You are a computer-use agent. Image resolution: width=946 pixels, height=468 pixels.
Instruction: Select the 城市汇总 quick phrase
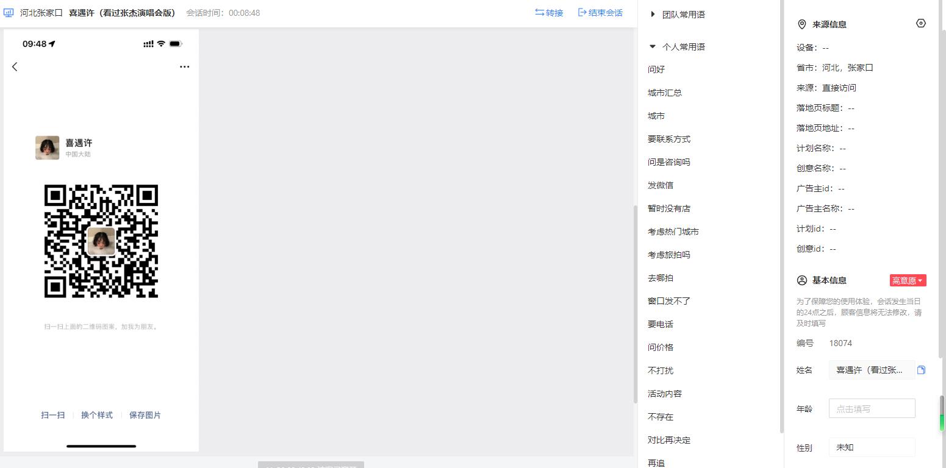(x=665, y=93)
